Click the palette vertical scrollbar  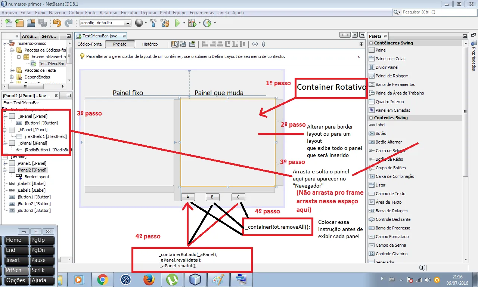tap(465, 112)
